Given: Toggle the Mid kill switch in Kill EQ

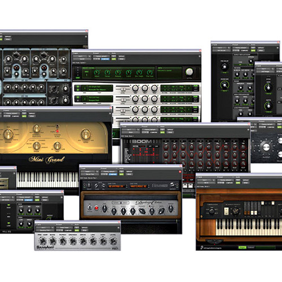Looking at the screenshot, I should tap(8, 214).
